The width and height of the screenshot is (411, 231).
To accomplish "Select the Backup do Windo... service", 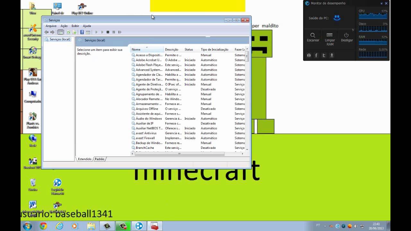I will coord(188,143).
